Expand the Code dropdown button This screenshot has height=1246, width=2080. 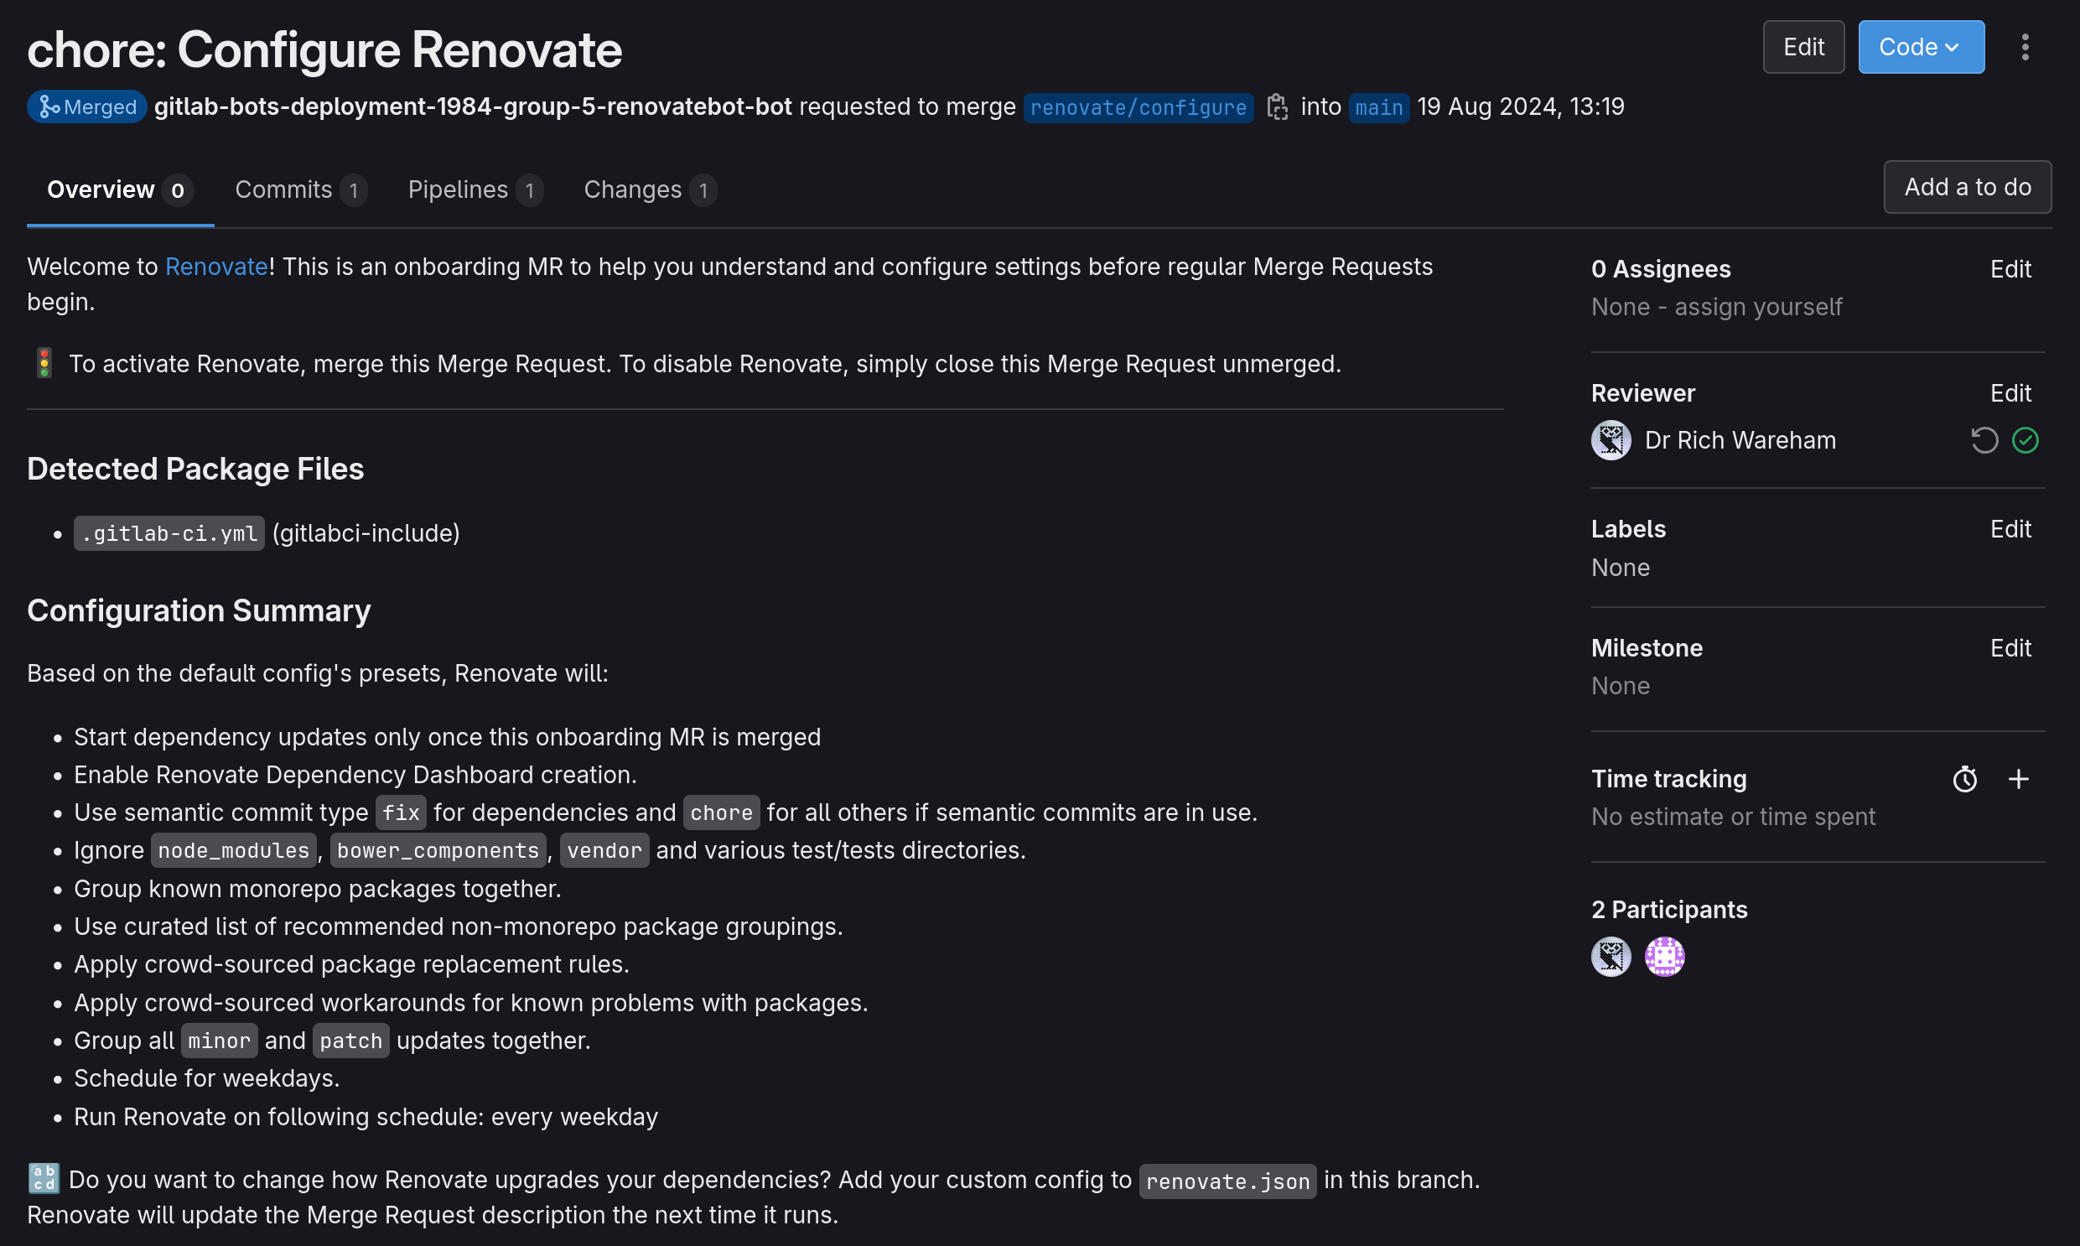coord(1921,47)
